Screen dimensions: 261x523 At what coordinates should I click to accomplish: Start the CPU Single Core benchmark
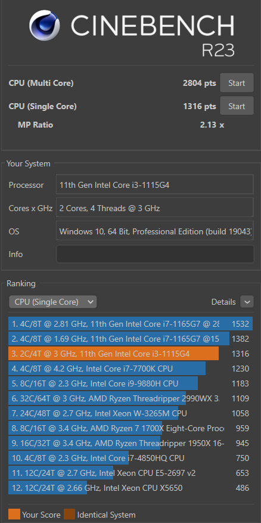pos(237,106)
